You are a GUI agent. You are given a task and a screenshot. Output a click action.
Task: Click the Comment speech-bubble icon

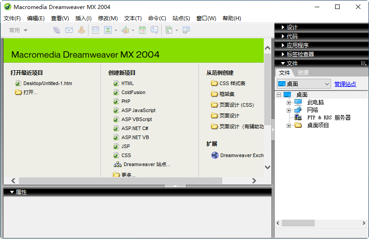click(154, 30)
